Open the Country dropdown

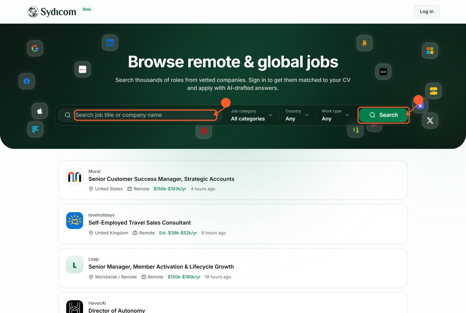point(297,115)
